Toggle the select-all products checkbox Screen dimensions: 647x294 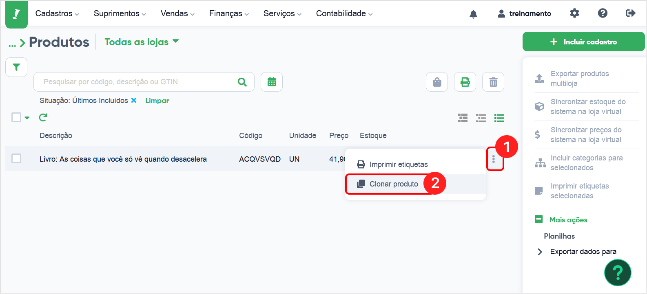(x=16, y=117)
